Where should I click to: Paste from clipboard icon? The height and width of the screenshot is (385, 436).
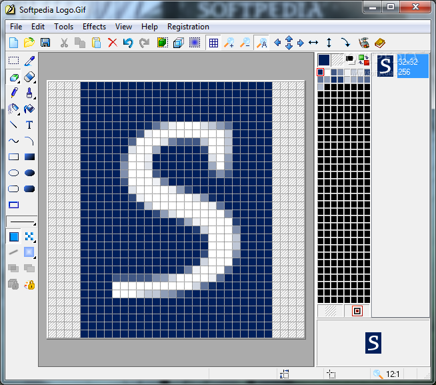point(96,43)
